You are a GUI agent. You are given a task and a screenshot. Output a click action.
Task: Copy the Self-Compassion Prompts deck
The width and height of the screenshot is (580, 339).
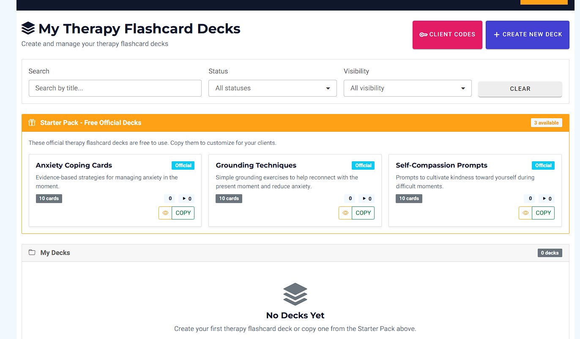click(543, 213)
